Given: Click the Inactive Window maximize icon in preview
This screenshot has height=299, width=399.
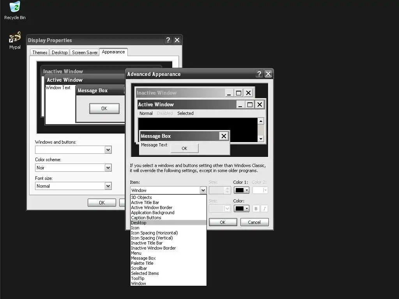Looking at the screenshot, I should point(239,93).
